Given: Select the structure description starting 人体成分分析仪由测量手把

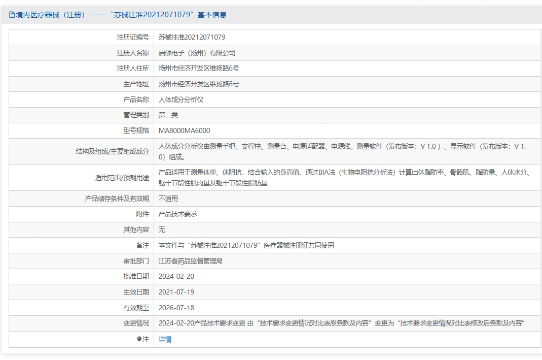Looking at the screenshot, I should pos(342,152).
